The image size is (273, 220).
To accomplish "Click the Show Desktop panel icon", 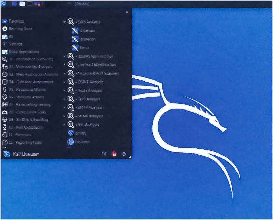I will [x=14, y=3].
